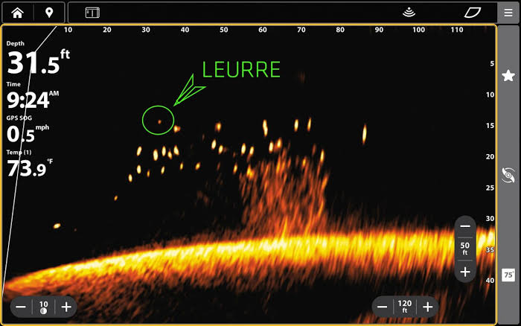Tap the 100 mark on distance scale
521x326 pixels.
click(418, 30)
